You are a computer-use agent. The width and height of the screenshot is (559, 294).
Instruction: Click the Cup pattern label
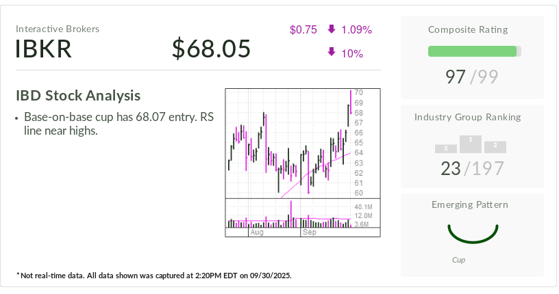pos(459,260)
